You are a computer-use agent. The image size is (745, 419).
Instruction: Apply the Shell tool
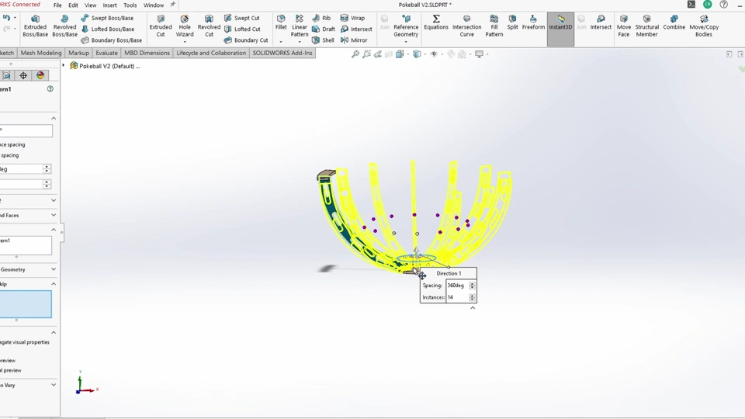(323, 40)
